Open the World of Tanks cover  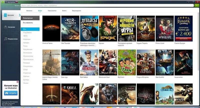[x=51, y=28]
